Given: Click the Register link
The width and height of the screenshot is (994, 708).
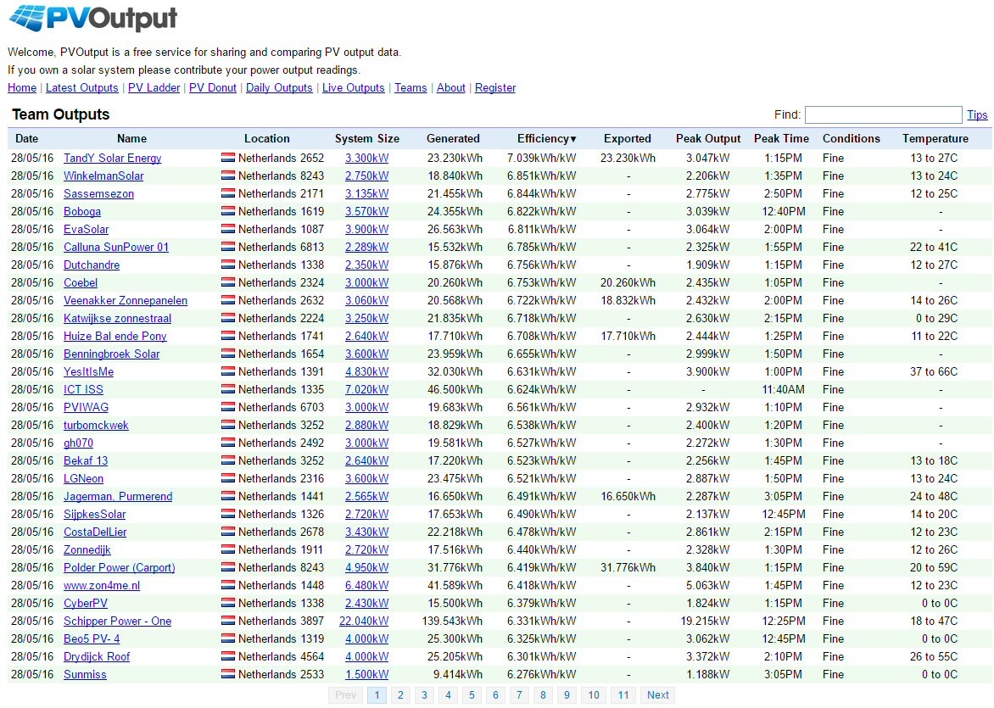Looking at the screenshot, I should (x=495, y=88).
